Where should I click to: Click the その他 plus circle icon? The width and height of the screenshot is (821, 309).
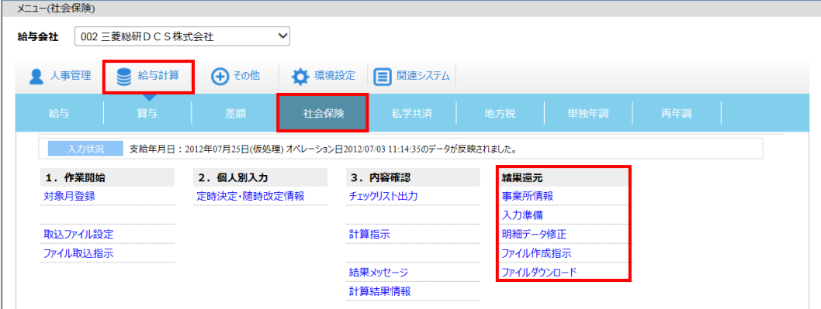pos(219,77)
